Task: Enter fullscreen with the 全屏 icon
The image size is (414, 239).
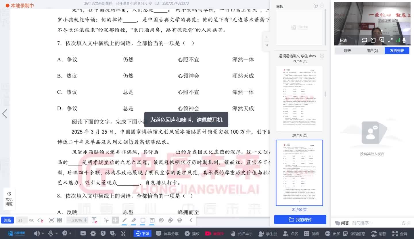Action: 394,234
